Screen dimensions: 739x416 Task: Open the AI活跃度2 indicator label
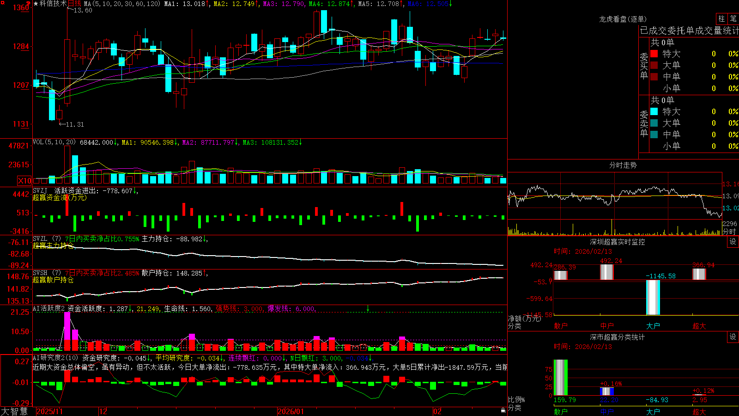point(49,309)
